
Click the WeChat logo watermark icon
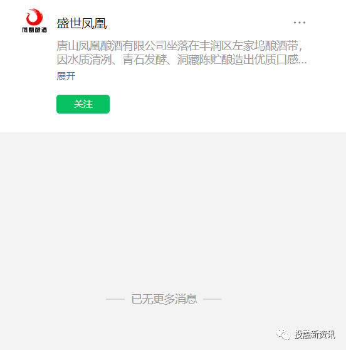283,334
